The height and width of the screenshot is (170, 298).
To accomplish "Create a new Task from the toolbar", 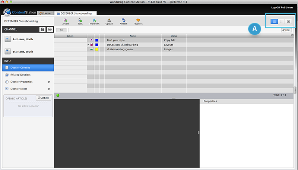I will coord(80,22).
